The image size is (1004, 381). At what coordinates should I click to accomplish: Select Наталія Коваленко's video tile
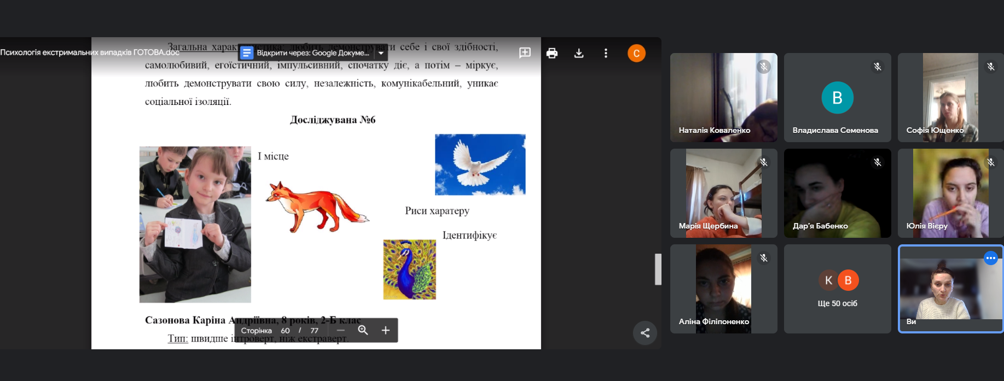724,97
